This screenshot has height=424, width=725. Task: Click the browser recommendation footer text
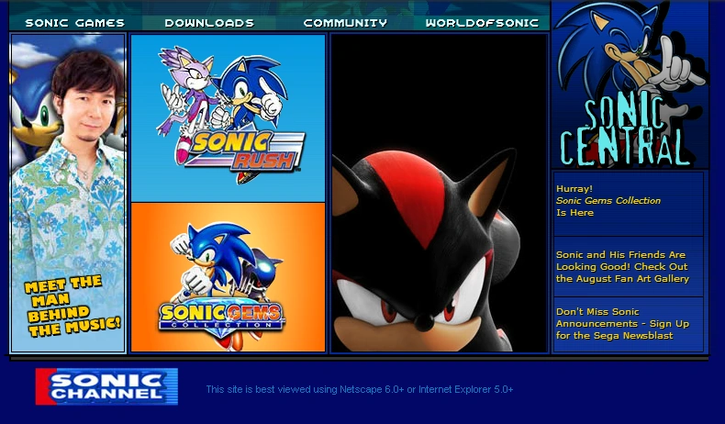pos(359,389)
